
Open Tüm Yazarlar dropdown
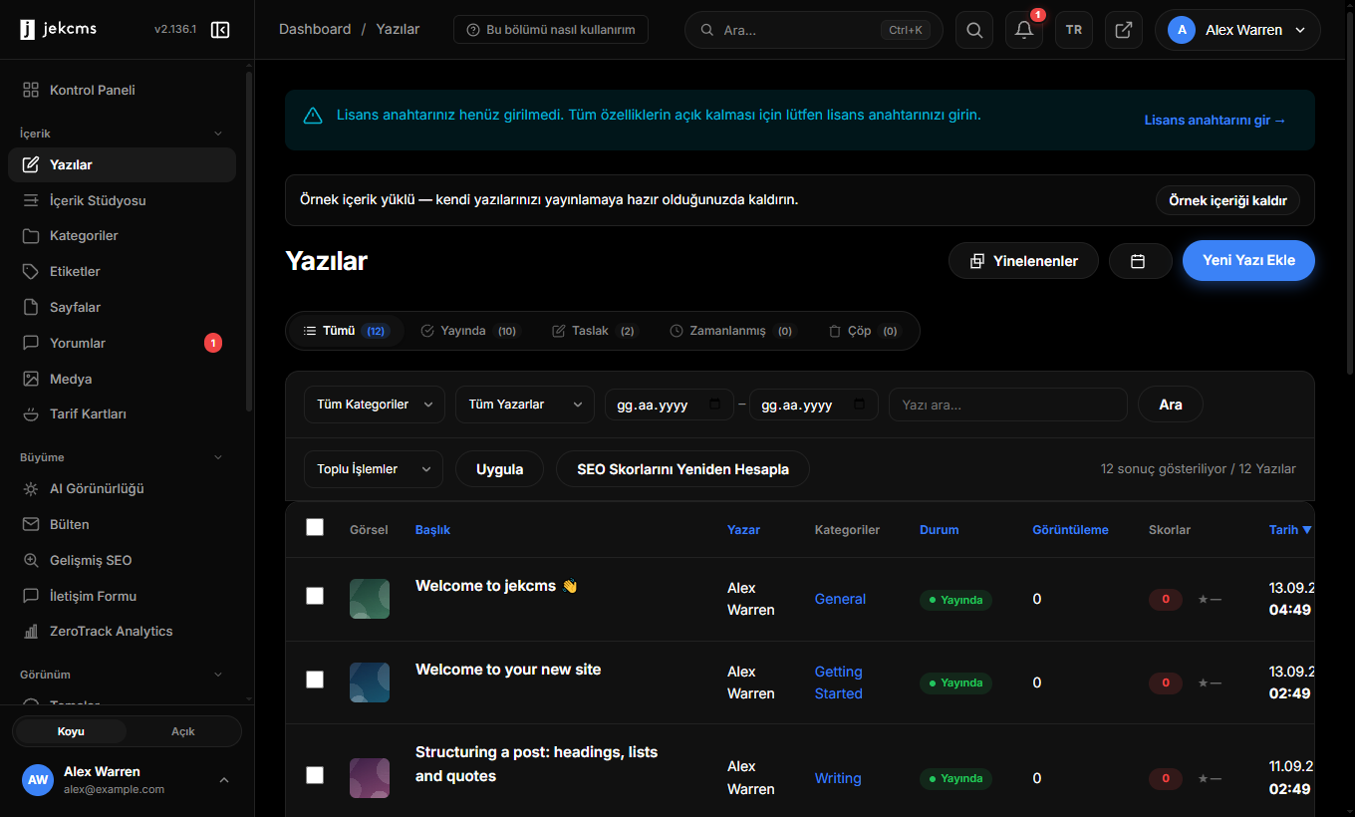coord(525,405)
